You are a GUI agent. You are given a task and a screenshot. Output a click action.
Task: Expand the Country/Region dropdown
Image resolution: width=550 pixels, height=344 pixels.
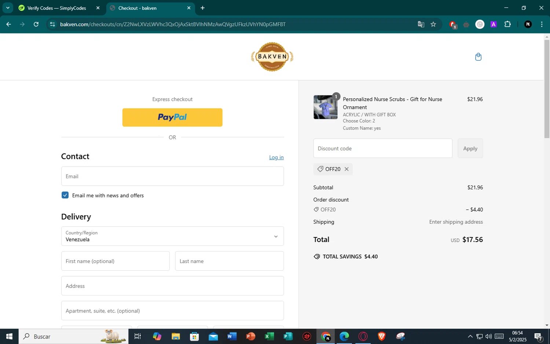coord(172,236)
